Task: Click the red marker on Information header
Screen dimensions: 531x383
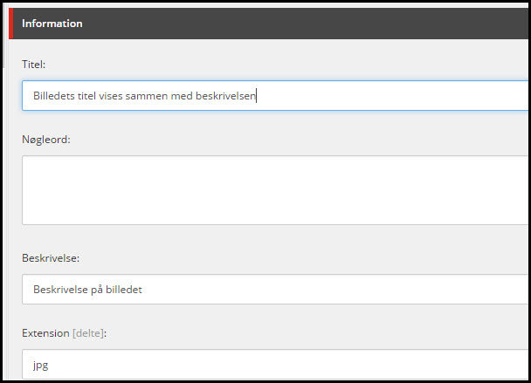Action: click(x=10, y=24)
